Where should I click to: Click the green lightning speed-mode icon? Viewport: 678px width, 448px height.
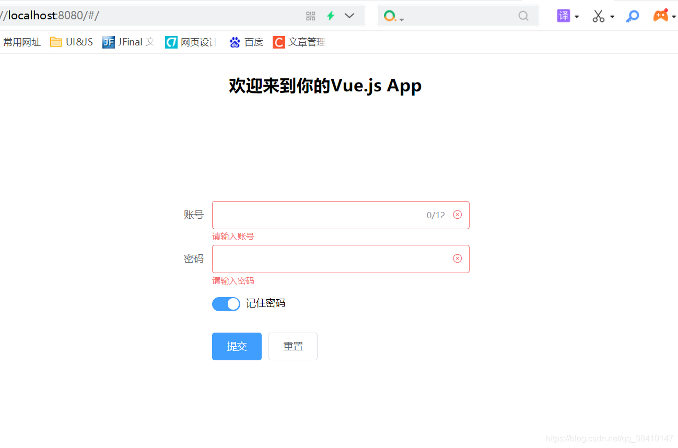(x=330, y=16)
